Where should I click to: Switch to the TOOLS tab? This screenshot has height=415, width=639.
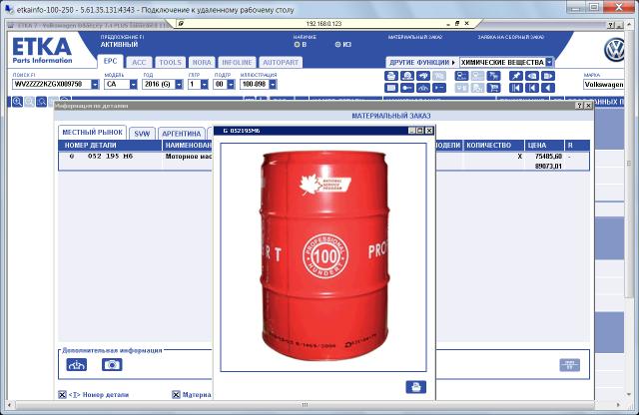170,62
